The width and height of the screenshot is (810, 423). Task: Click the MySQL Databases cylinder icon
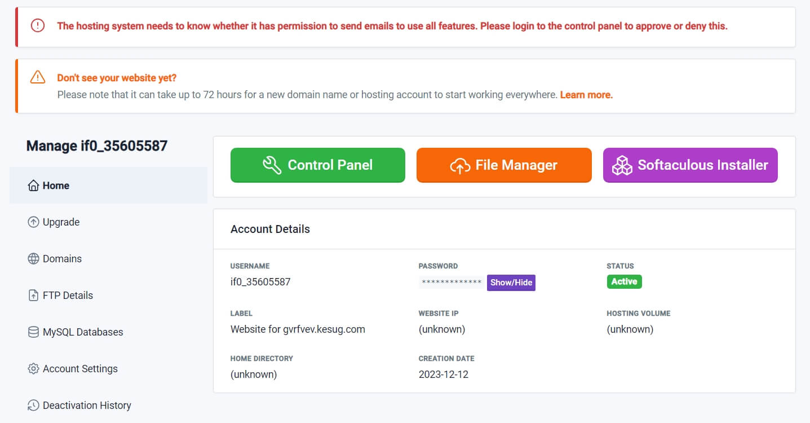coord(33,332)
